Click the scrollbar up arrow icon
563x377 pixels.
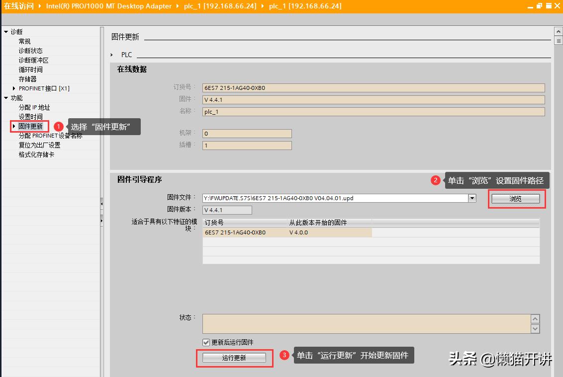[559, 31]
